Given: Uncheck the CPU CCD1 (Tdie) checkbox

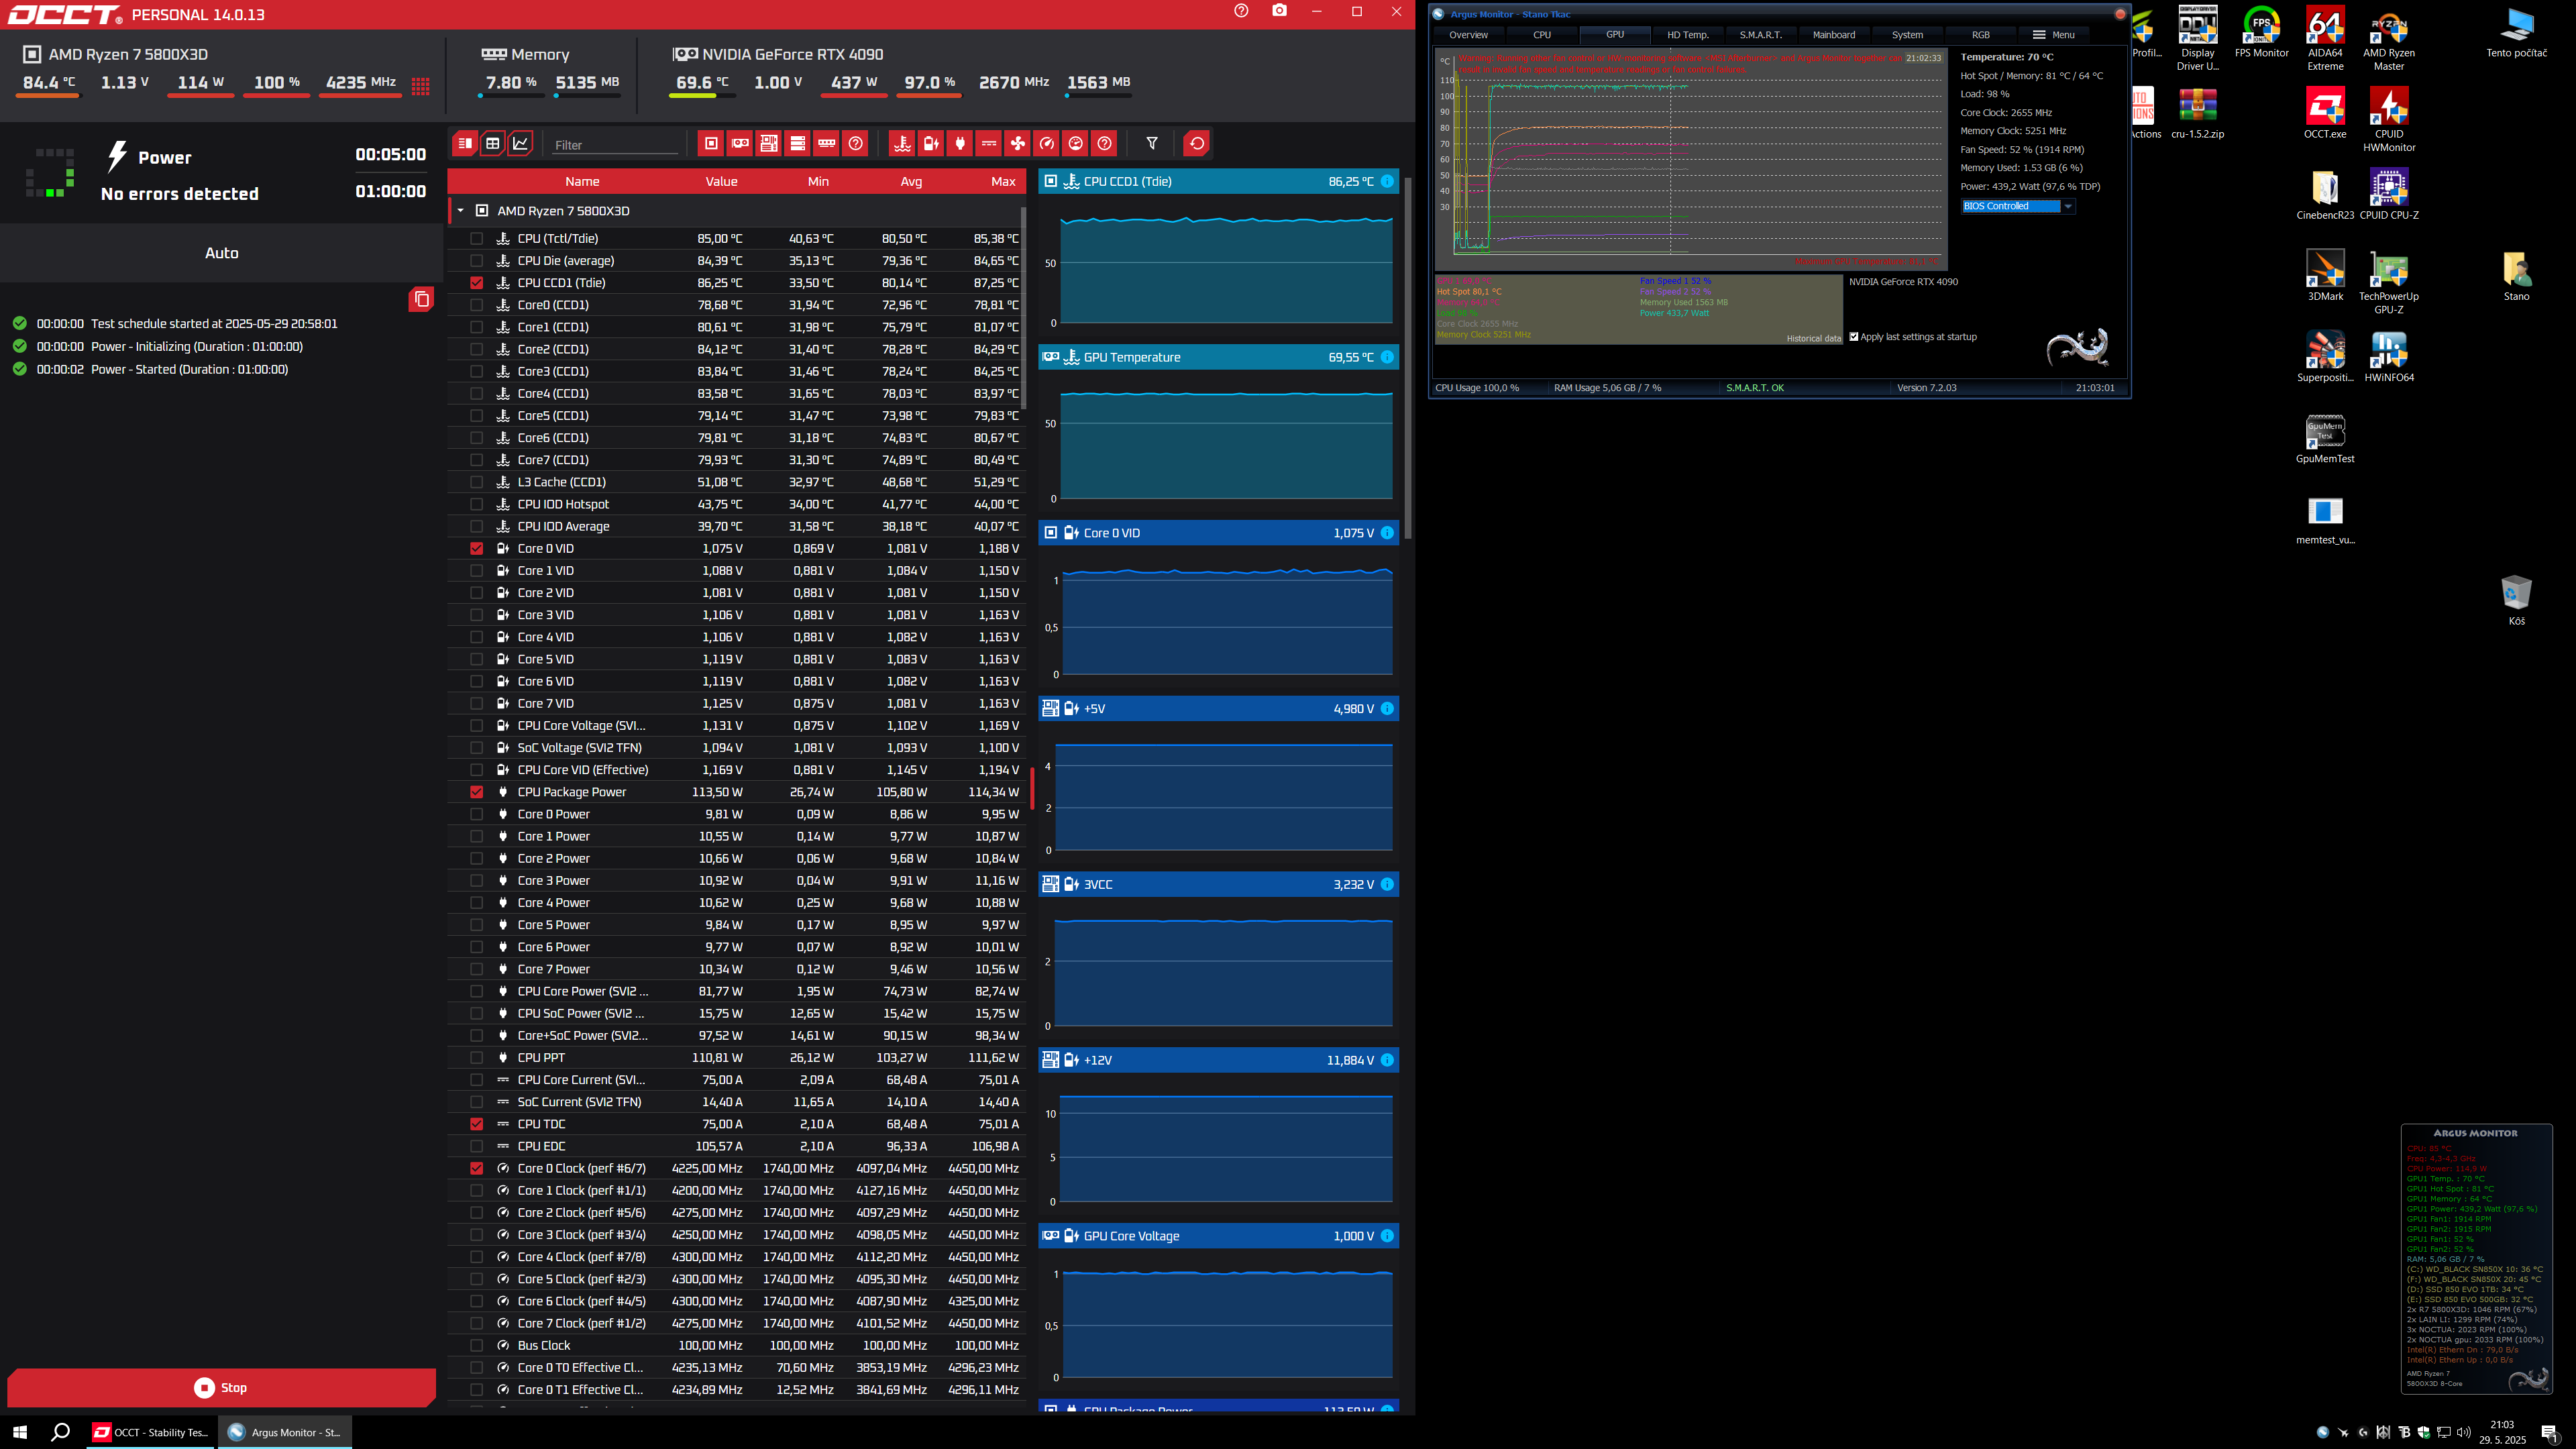Looking at the screenshot, I should pyautogui.click(x=476, y=283).
